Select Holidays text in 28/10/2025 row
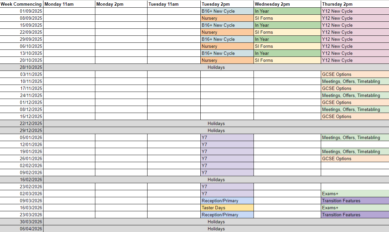The width and height of the screenshot is (389, 232). click(x=216, y=67)
